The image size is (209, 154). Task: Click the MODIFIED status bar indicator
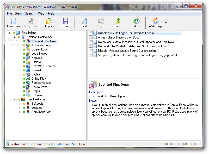190,144
